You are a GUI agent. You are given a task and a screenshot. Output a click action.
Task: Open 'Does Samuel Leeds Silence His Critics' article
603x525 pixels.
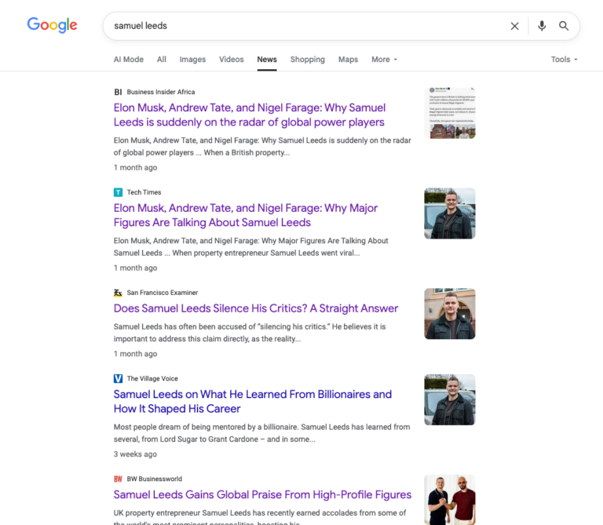click(255, 308)
